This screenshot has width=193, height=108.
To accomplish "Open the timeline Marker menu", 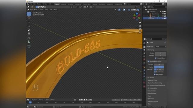I will [x=52, y=100].
